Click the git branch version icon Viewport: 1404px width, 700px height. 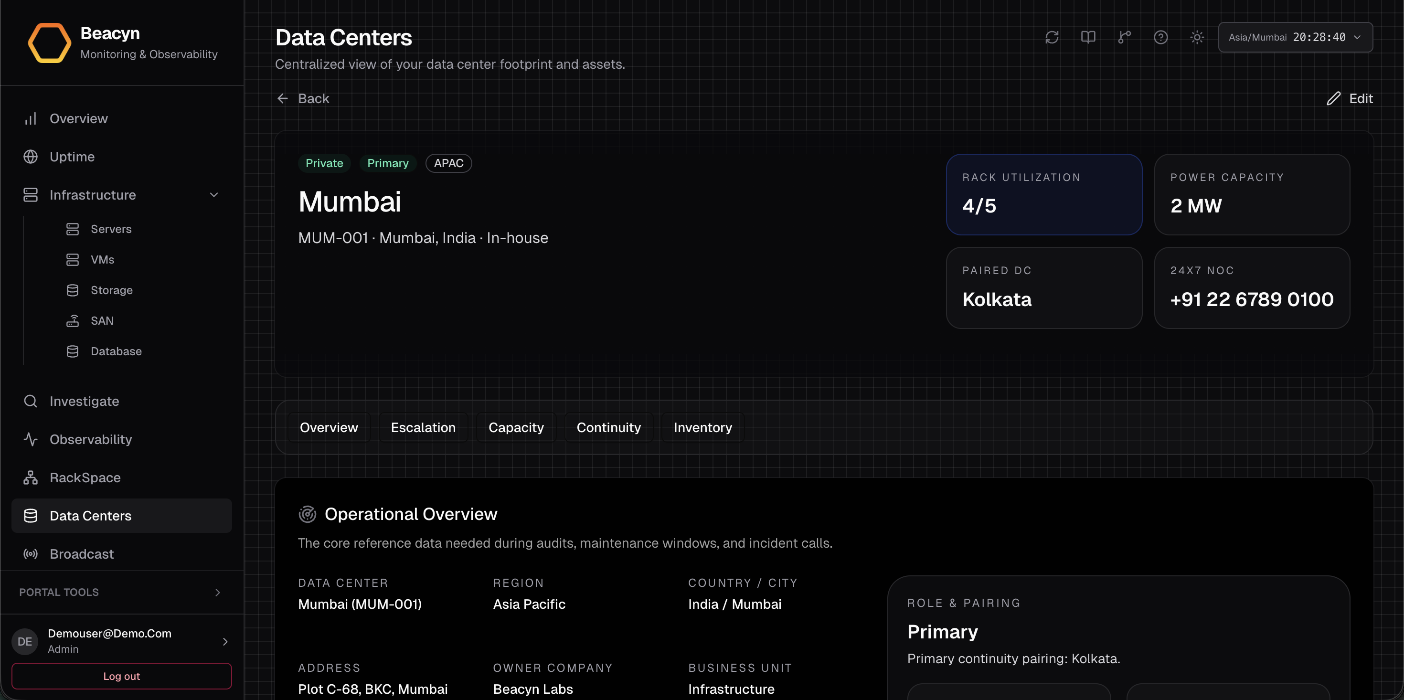(1125, 37)
